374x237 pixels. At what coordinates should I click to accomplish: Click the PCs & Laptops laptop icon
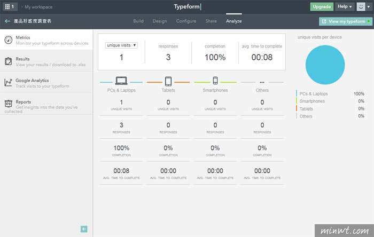tap(121, 81)
